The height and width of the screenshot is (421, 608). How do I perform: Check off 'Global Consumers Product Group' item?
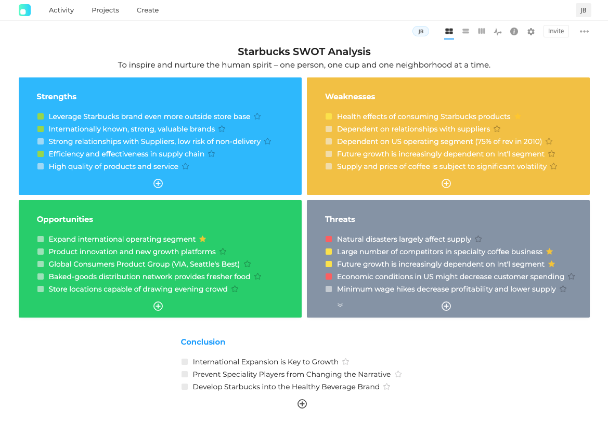[41, 264]
